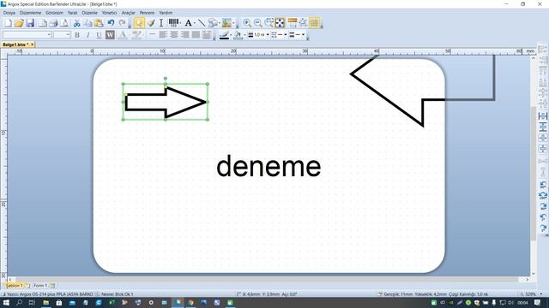This screenshot has width=549, height=308.
Task: Select the Şablon 1 tab at bottom
Action: click(x=14, y=286)
